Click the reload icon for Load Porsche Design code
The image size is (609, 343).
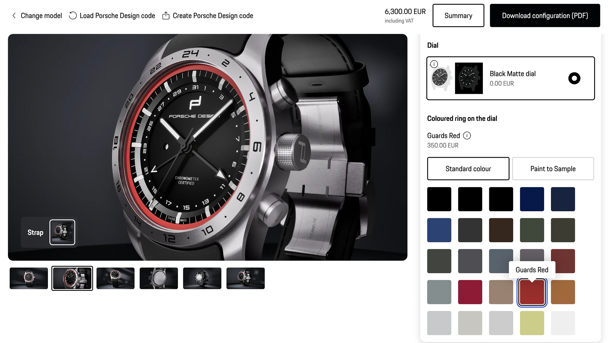(x=73, y=16)
